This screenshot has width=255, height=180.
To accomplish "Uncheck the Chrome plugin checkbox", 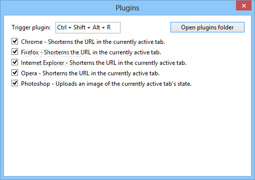I will pos(15,41).
